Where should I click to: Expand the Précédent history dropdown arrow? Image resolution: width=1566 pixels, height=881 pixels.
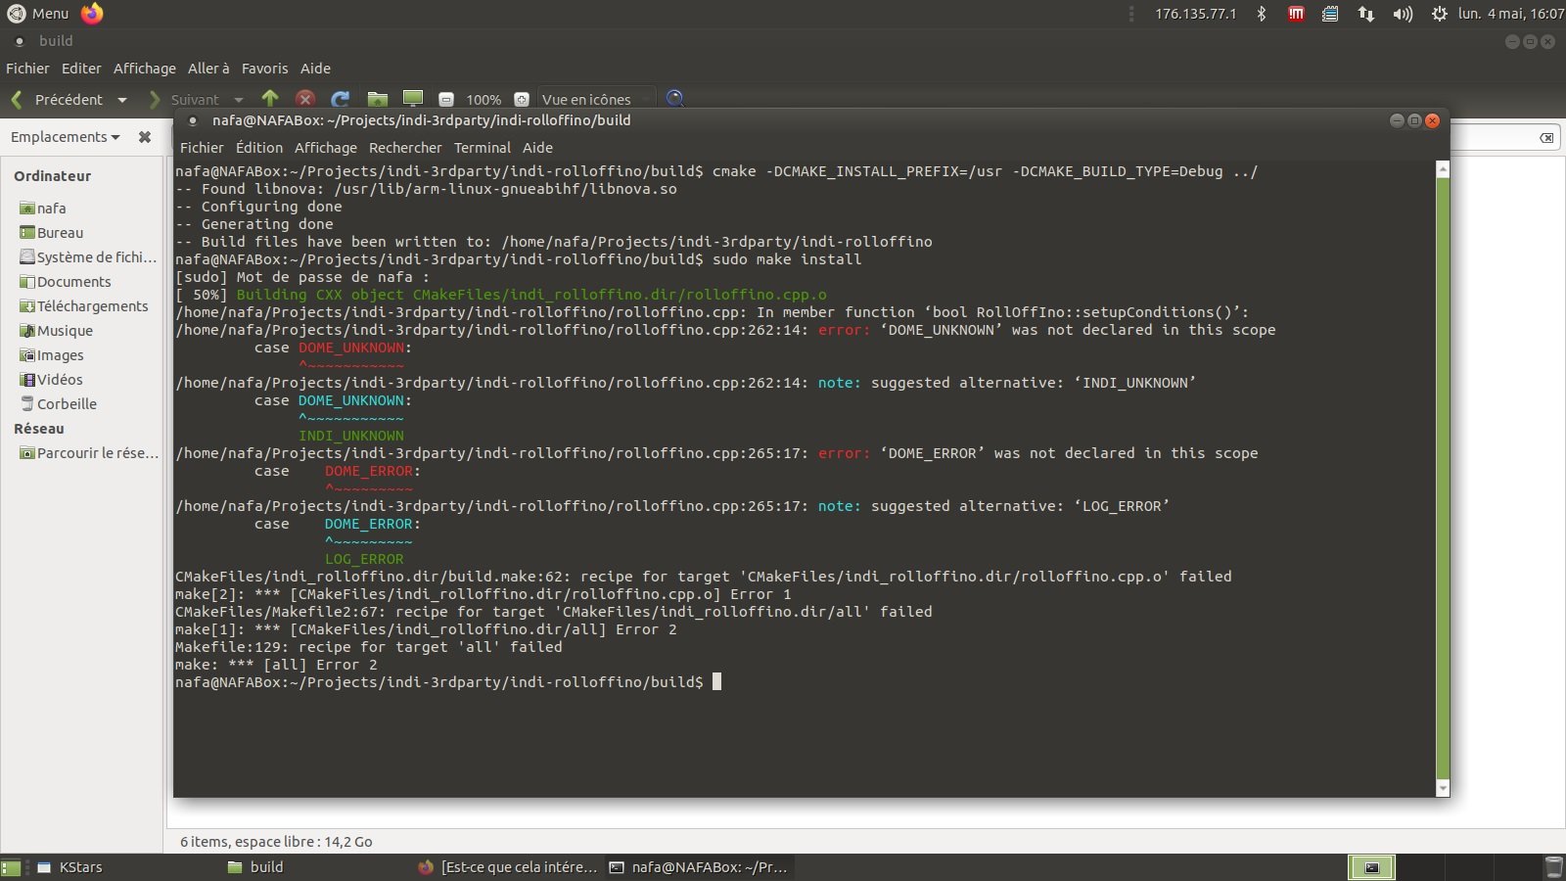tap(122, 100)
